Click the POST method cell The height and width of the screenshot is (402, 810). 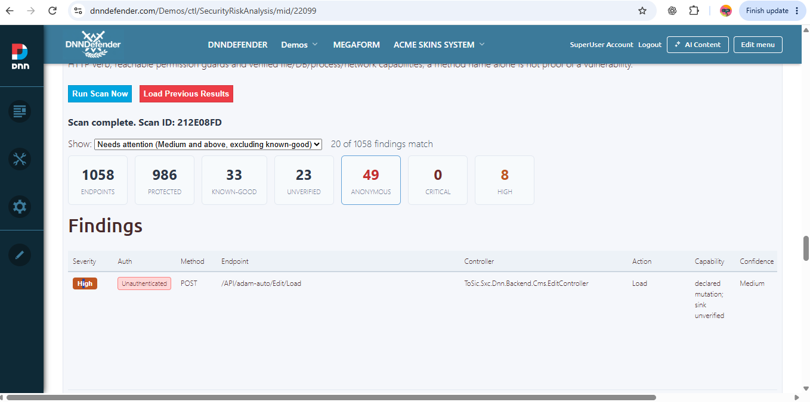pyautogui.click(x=189, y=283)
